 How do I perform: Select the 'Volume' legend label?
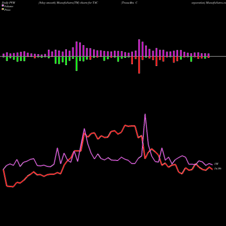click(9, 6)
